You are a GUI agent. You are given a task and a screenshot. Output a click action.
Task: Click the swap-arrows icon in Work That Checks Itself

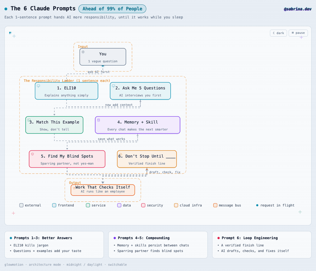point(74,188)
